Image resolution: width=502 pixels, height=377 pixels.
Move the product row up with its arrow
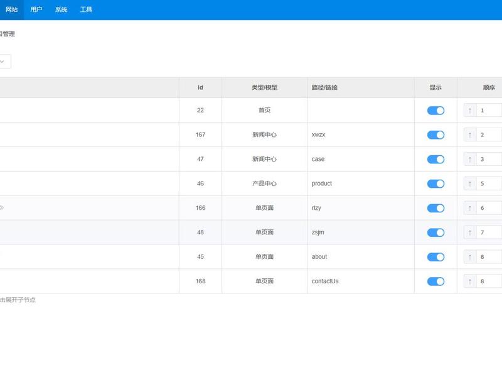click(470, 183)
